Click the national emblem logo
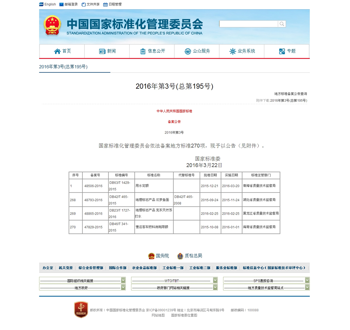Viewport: 350px width, 330px height. [x=52, y=25]
